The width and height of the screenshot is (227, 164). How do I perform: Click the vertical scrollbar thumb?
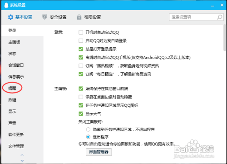(225, 38)
